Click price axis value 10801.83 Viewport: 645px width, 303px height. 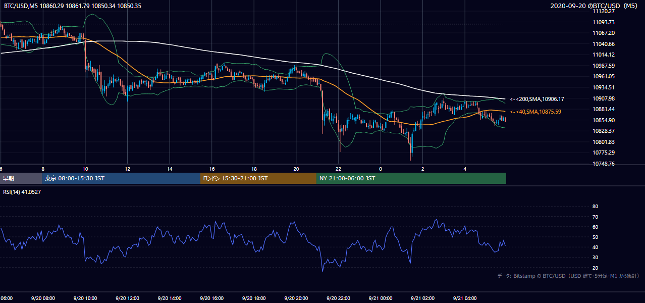click(x=604, y=142)
